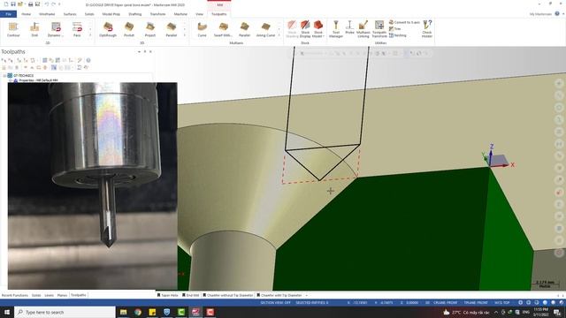The height and width of the screenshot is (318, 566).
Task: Select the End Mill viewsheet
Action: coord(191,295)
